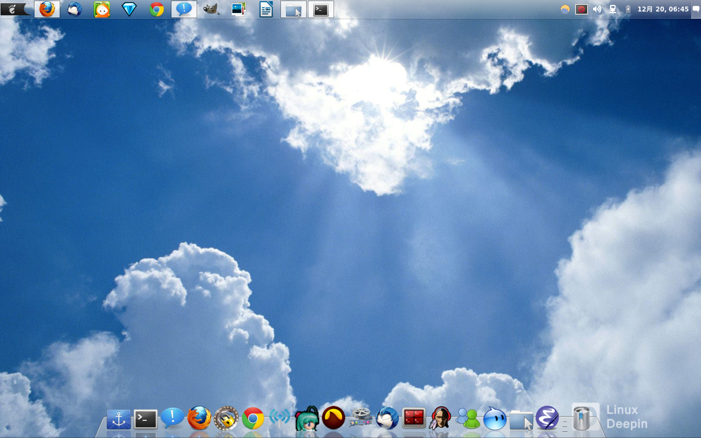Click the Docky anchor icon
This screenshot has height=438, width=701.
pyautogui.click(x=119, y=419)
